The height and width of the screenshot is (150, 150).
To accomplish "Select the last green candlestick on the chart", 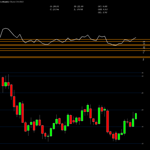I will 136,116.
